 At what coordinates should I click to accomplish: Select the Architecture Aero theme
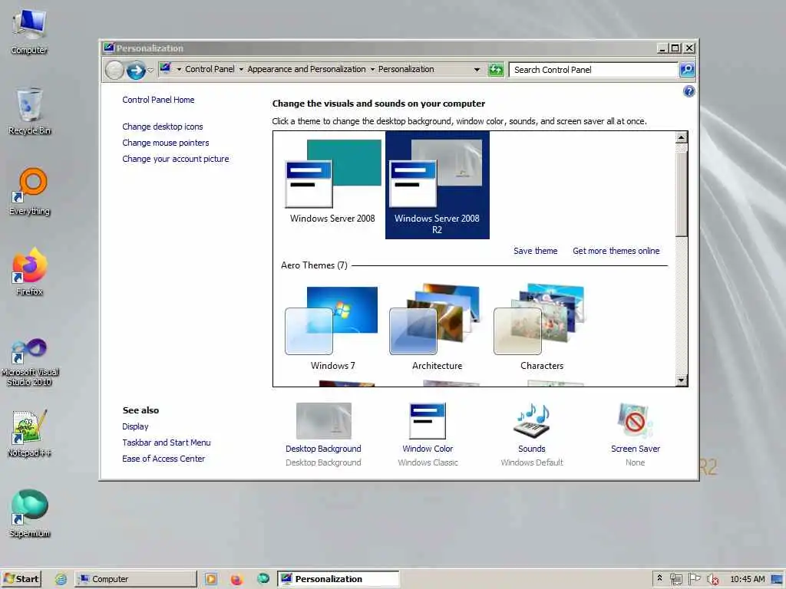pyautogui.click(x=437, y=328)
